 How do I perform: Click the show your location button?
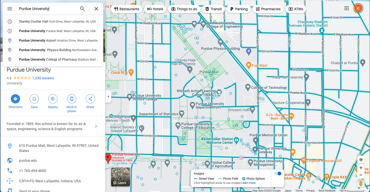[x=361, y=160]
